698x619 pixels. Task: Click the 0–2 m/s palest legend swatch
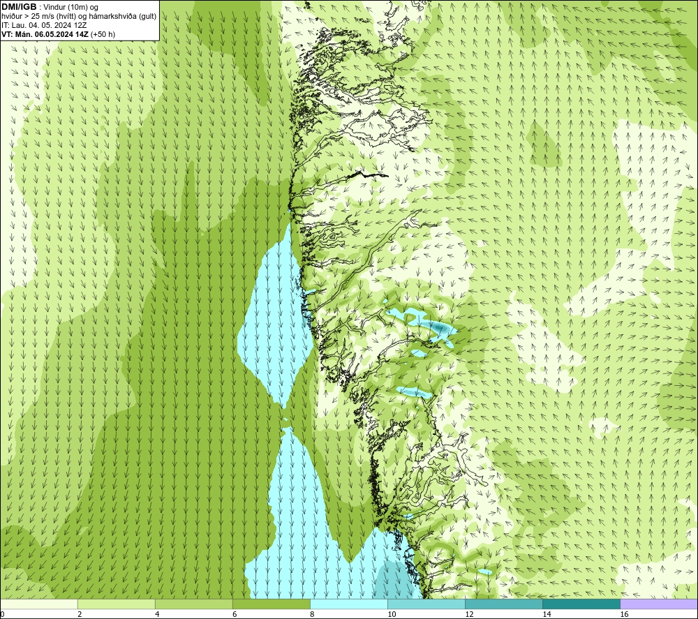click(x=39, y=604)
